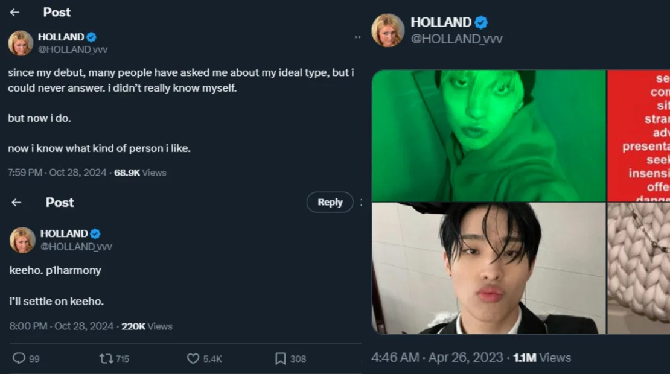Open the green-tinted photo
Image resolution: width=670 pixels, height=374 pixels.
coord(488,136)
